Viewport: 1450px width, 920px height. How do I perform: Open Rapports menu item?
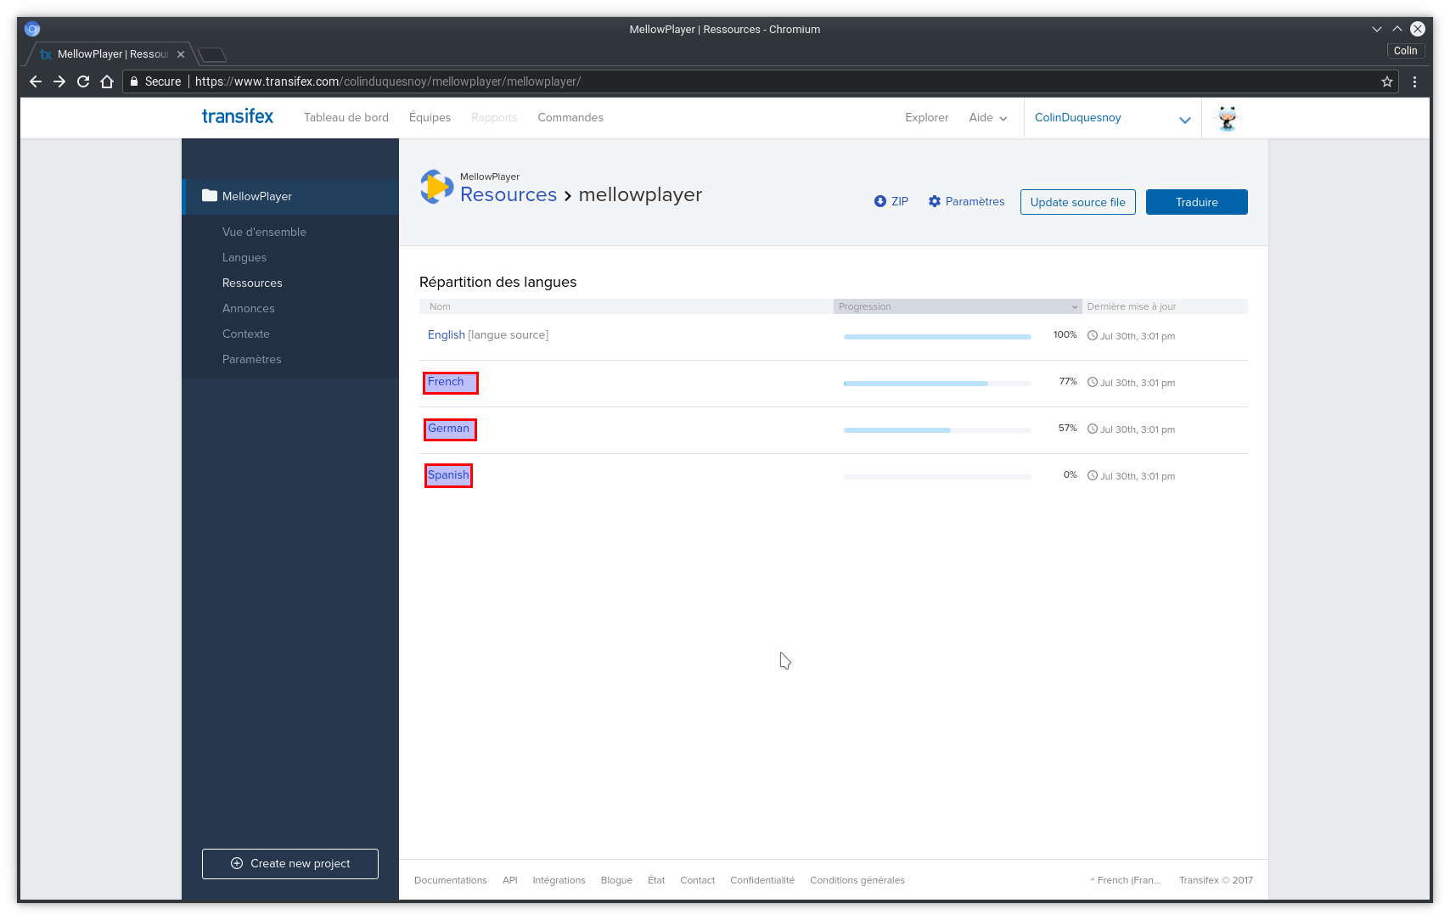[x=494, y=117]
